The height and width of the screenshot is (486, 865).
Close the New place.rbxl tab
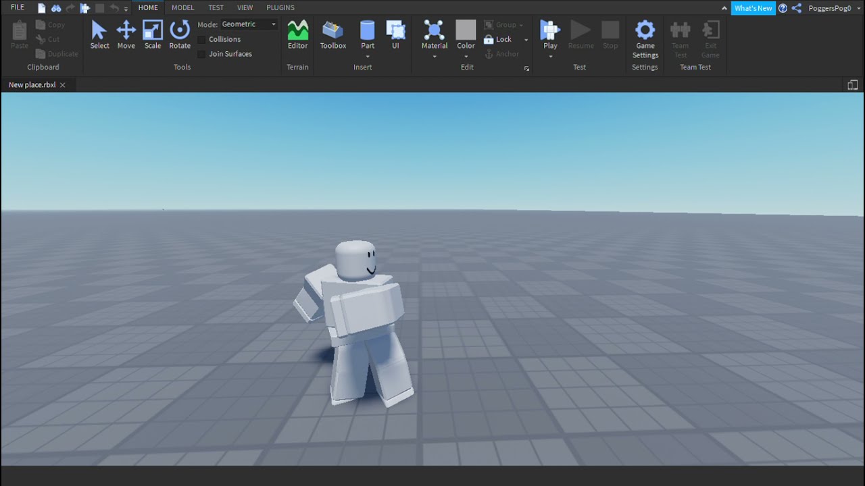(x=63, y=85)
